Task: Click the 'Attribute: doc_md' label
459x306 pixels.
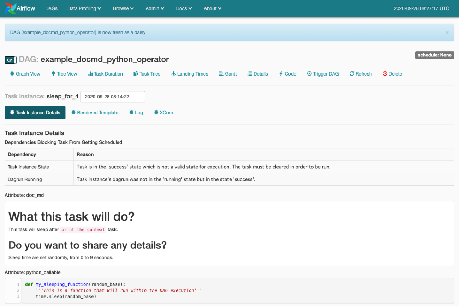Action: click(x=24, y=195)
